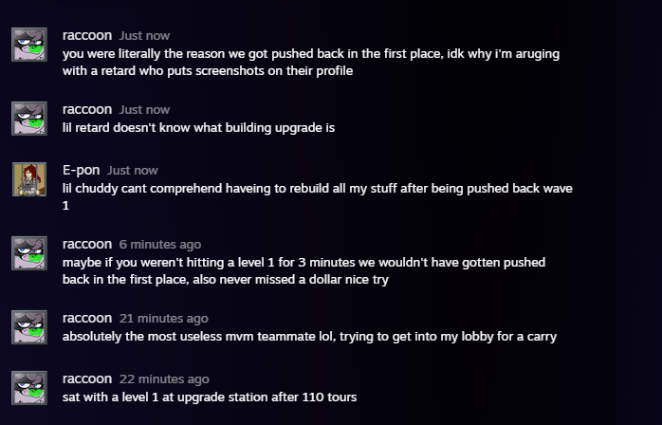Click raccoon username above the building upgrade comment

[x=86, y=109]
